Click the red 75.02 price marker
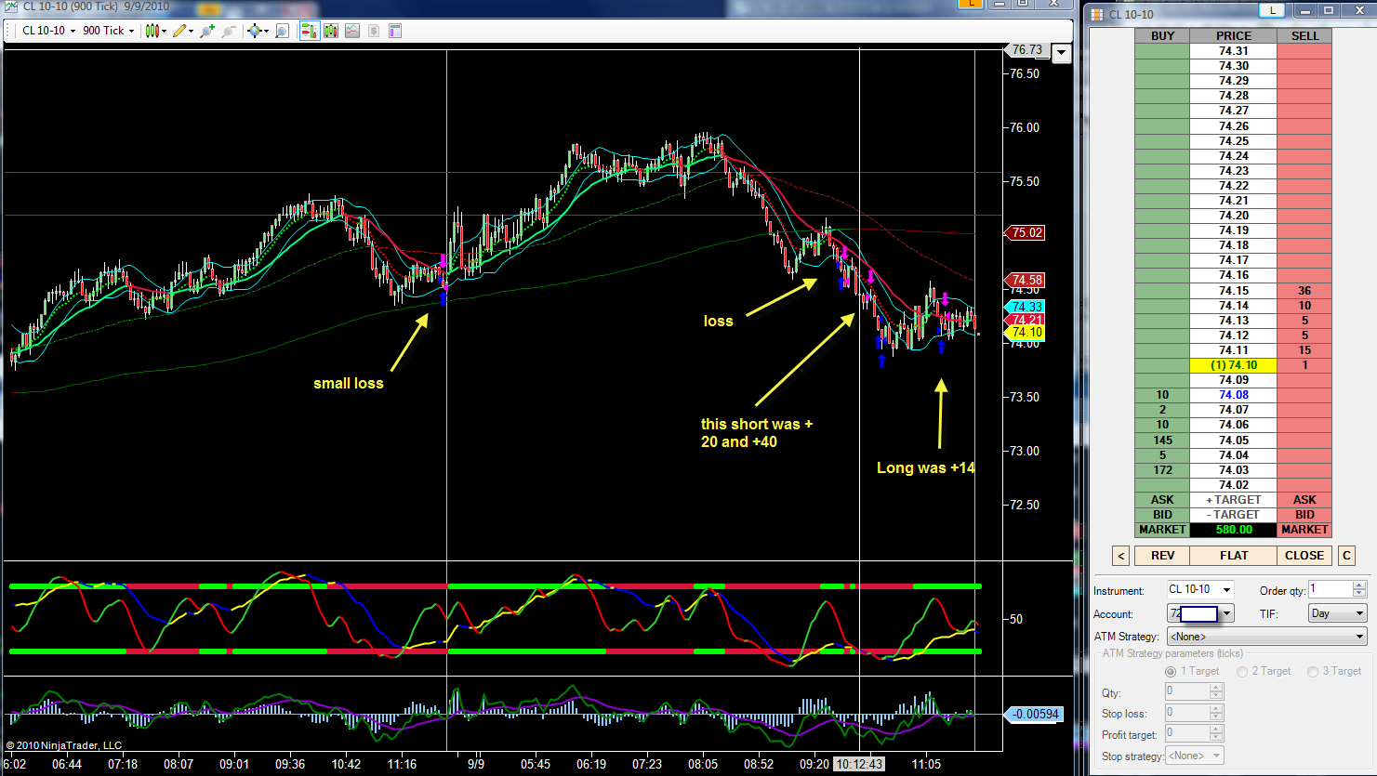The image size is (1377, 776). (x=1026, y=233)
